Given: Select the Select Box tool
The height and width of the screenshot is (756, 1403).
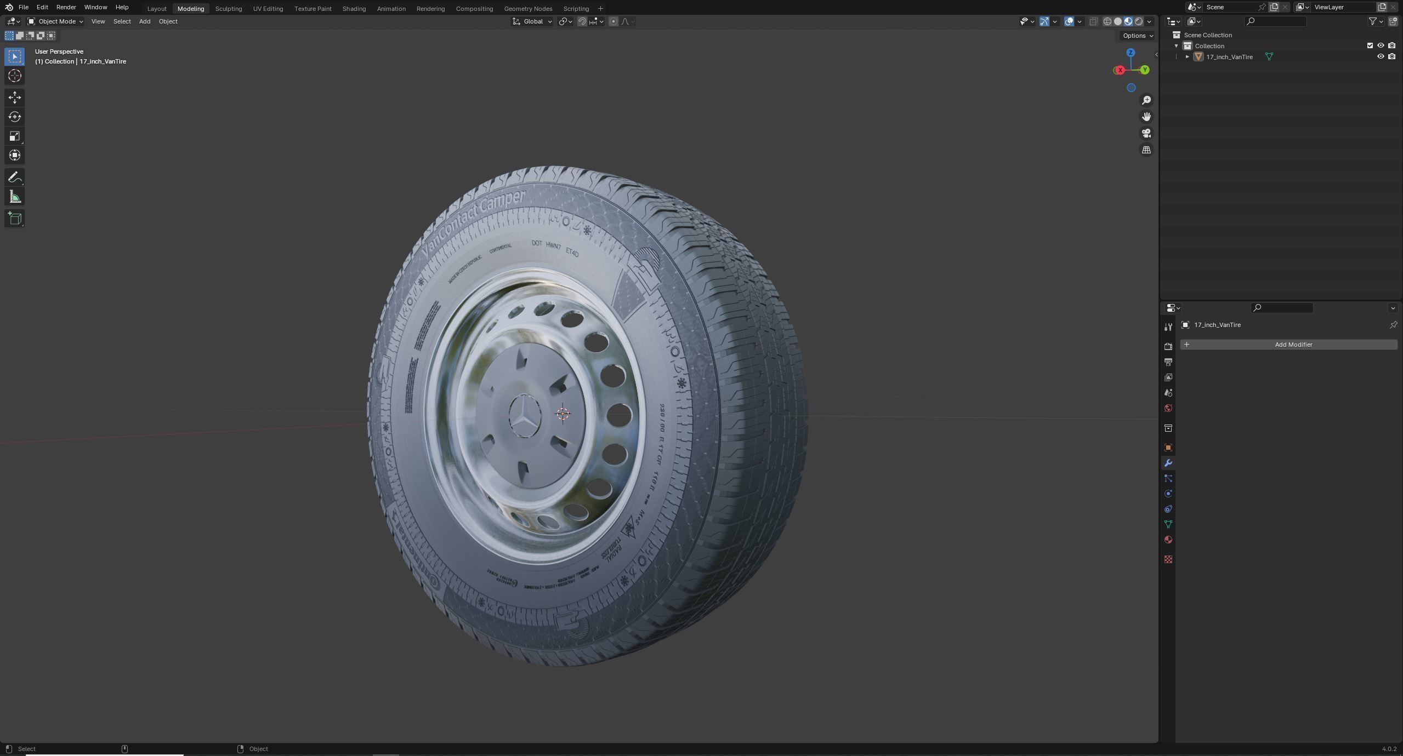Looking at the screenshot, I should (15, 56).
